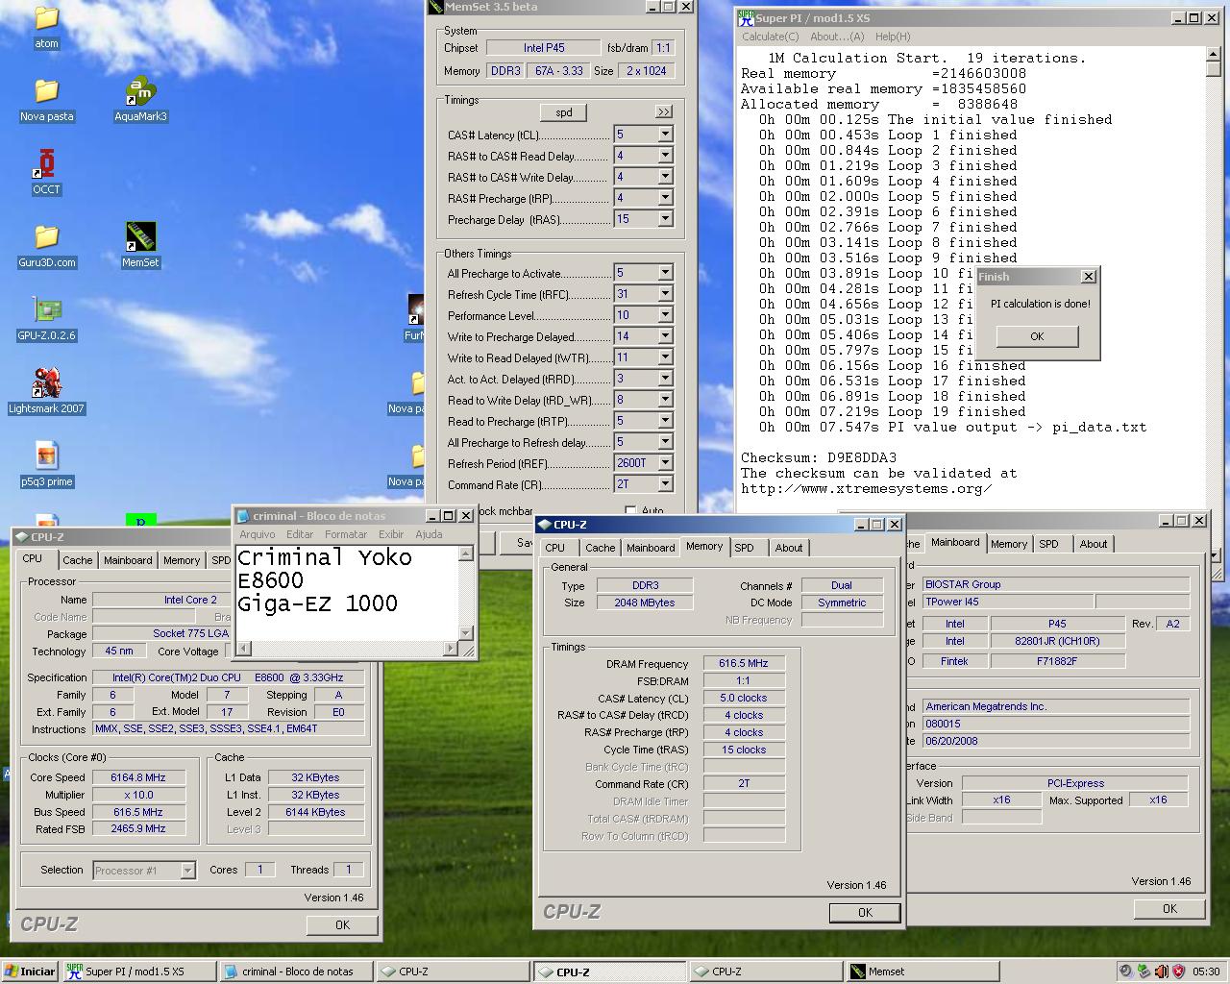Open the Editar menu in Notepad
This screenshot has height=984, width=1230.
pyautogui.click(x=300, y=534)
